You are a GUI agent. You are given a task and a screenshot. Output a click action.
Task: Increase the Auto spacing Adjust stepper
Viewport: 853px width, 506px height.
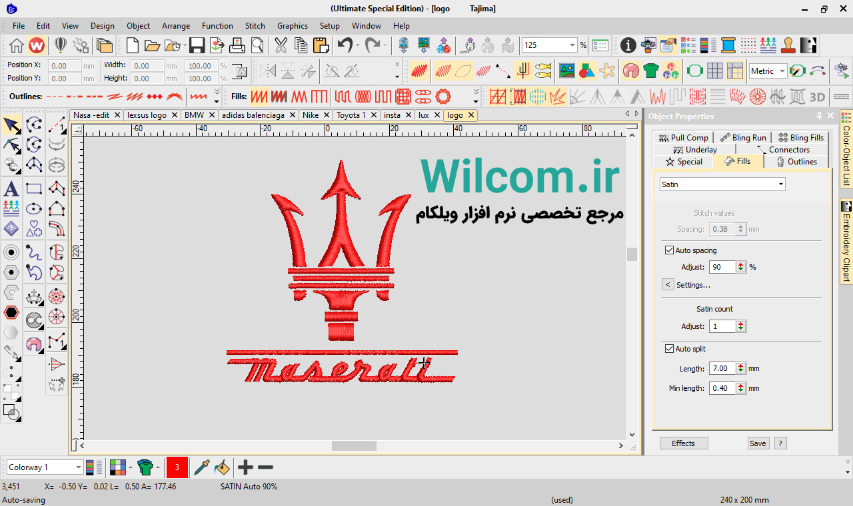pos(740,264)
